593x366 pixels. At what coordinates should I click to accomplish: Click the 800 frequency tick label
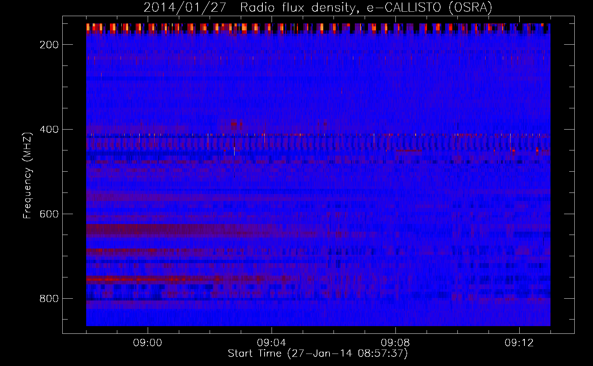[49, 299]
